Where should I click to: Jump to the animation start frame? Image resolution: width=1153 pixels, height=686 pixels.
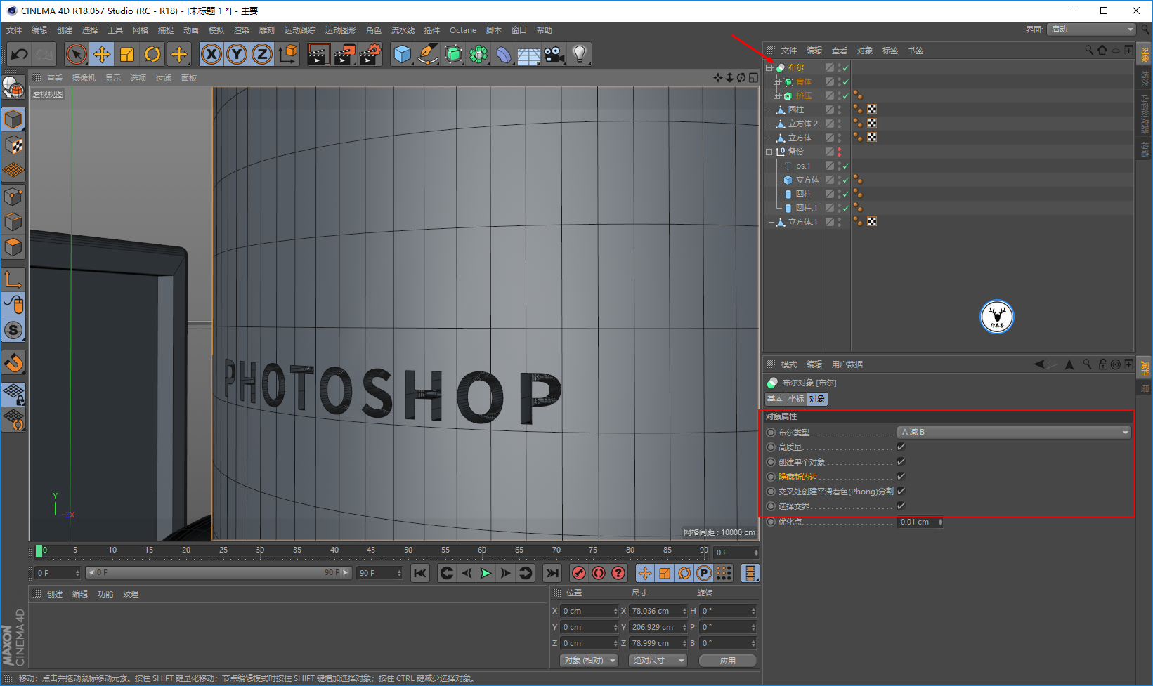(420, 573)
